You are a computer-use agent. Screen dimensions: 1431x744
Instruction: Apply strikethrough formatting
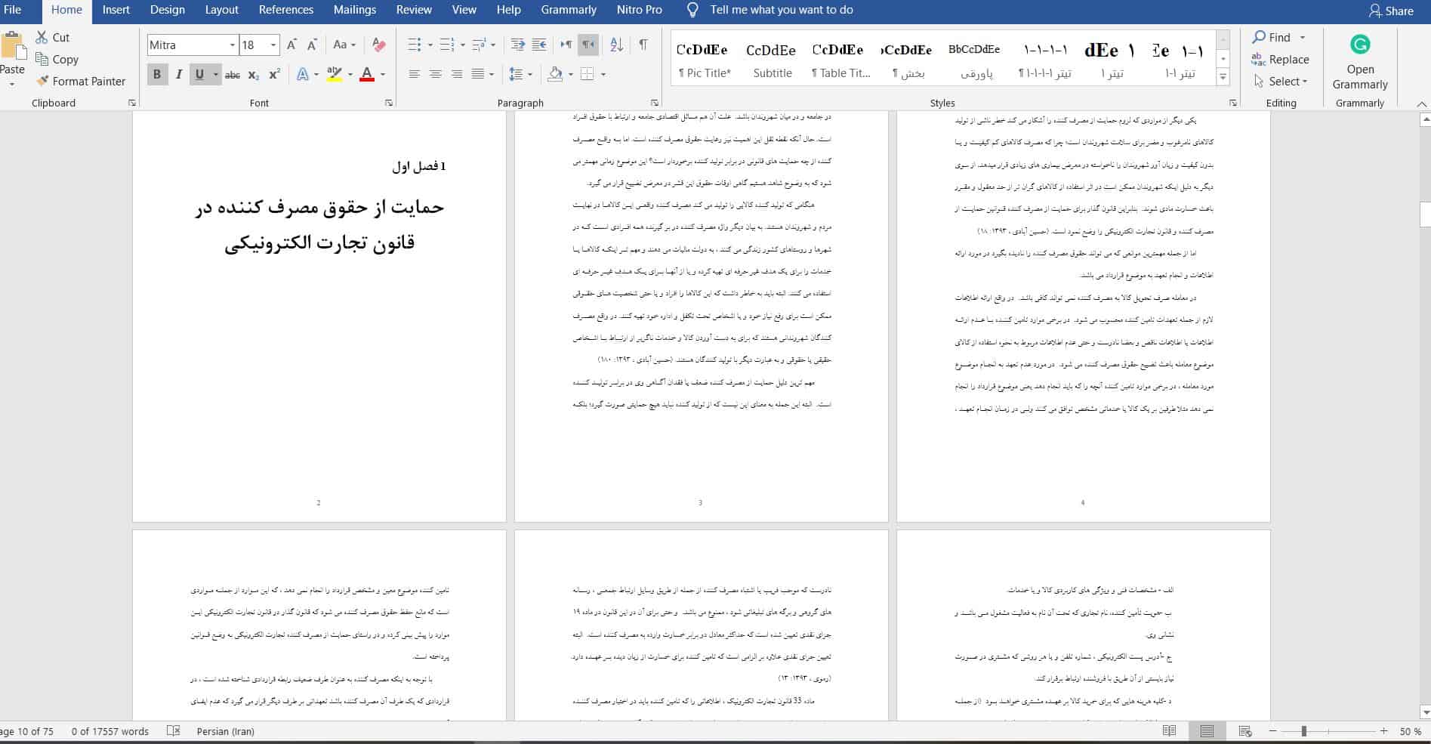[233, 74]
